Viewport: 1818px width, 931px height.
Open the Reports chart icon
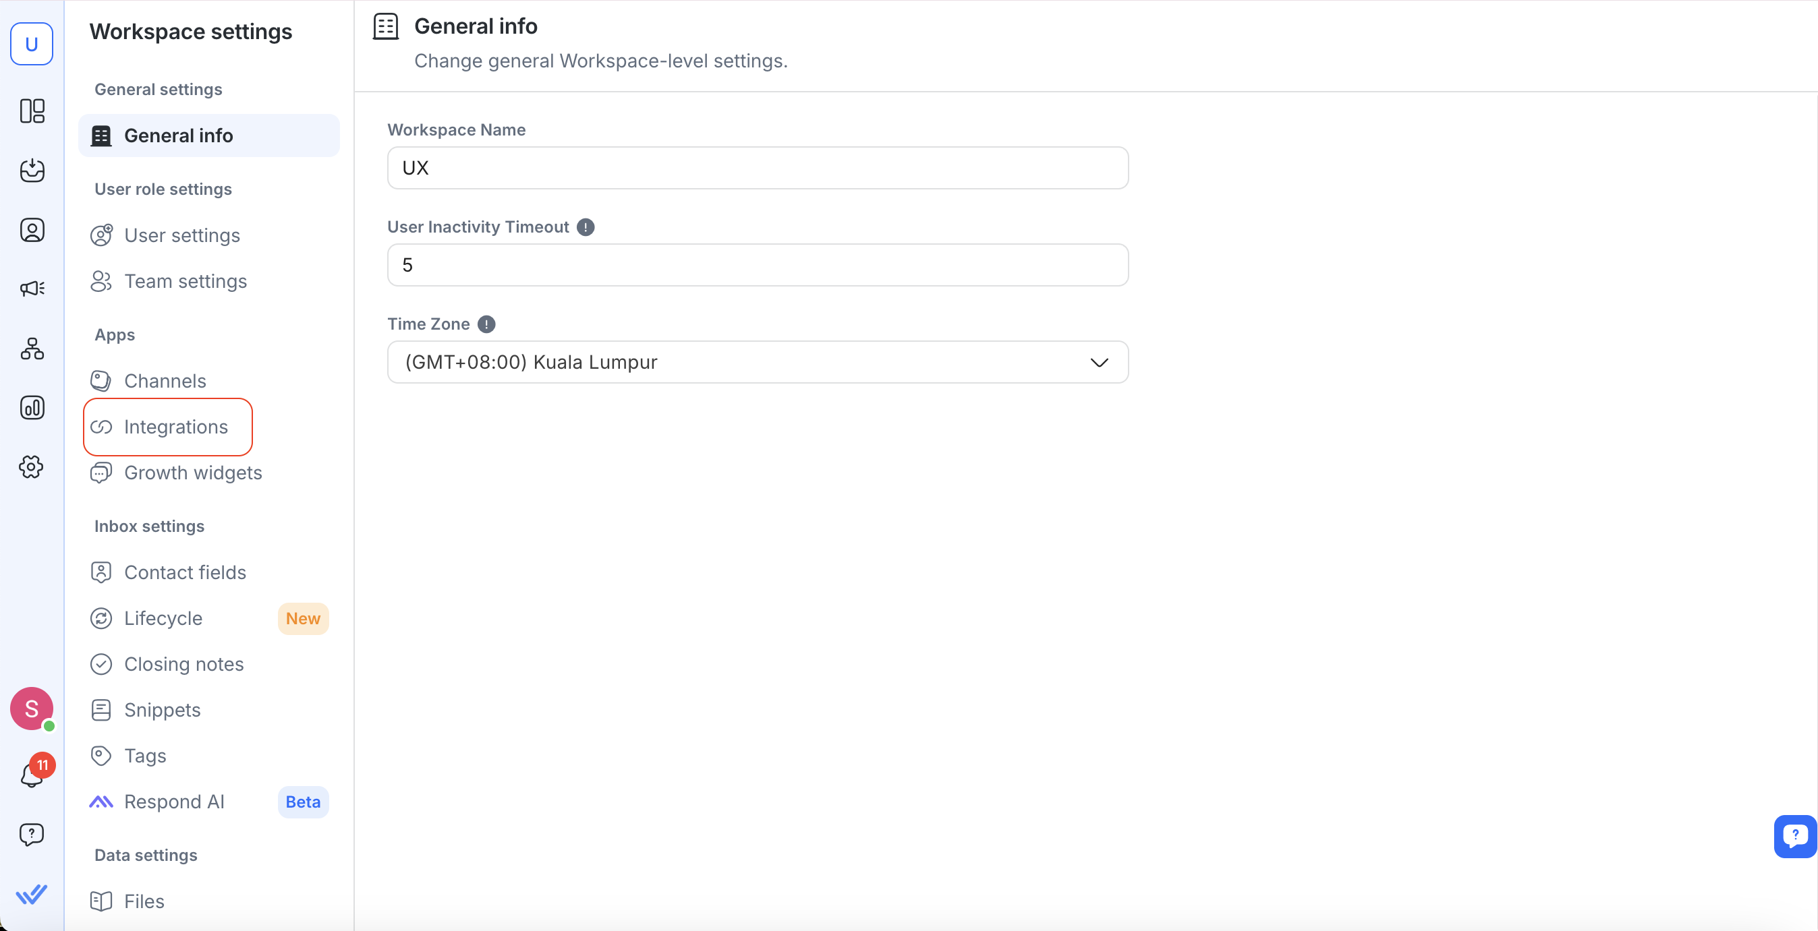[32, 408]
